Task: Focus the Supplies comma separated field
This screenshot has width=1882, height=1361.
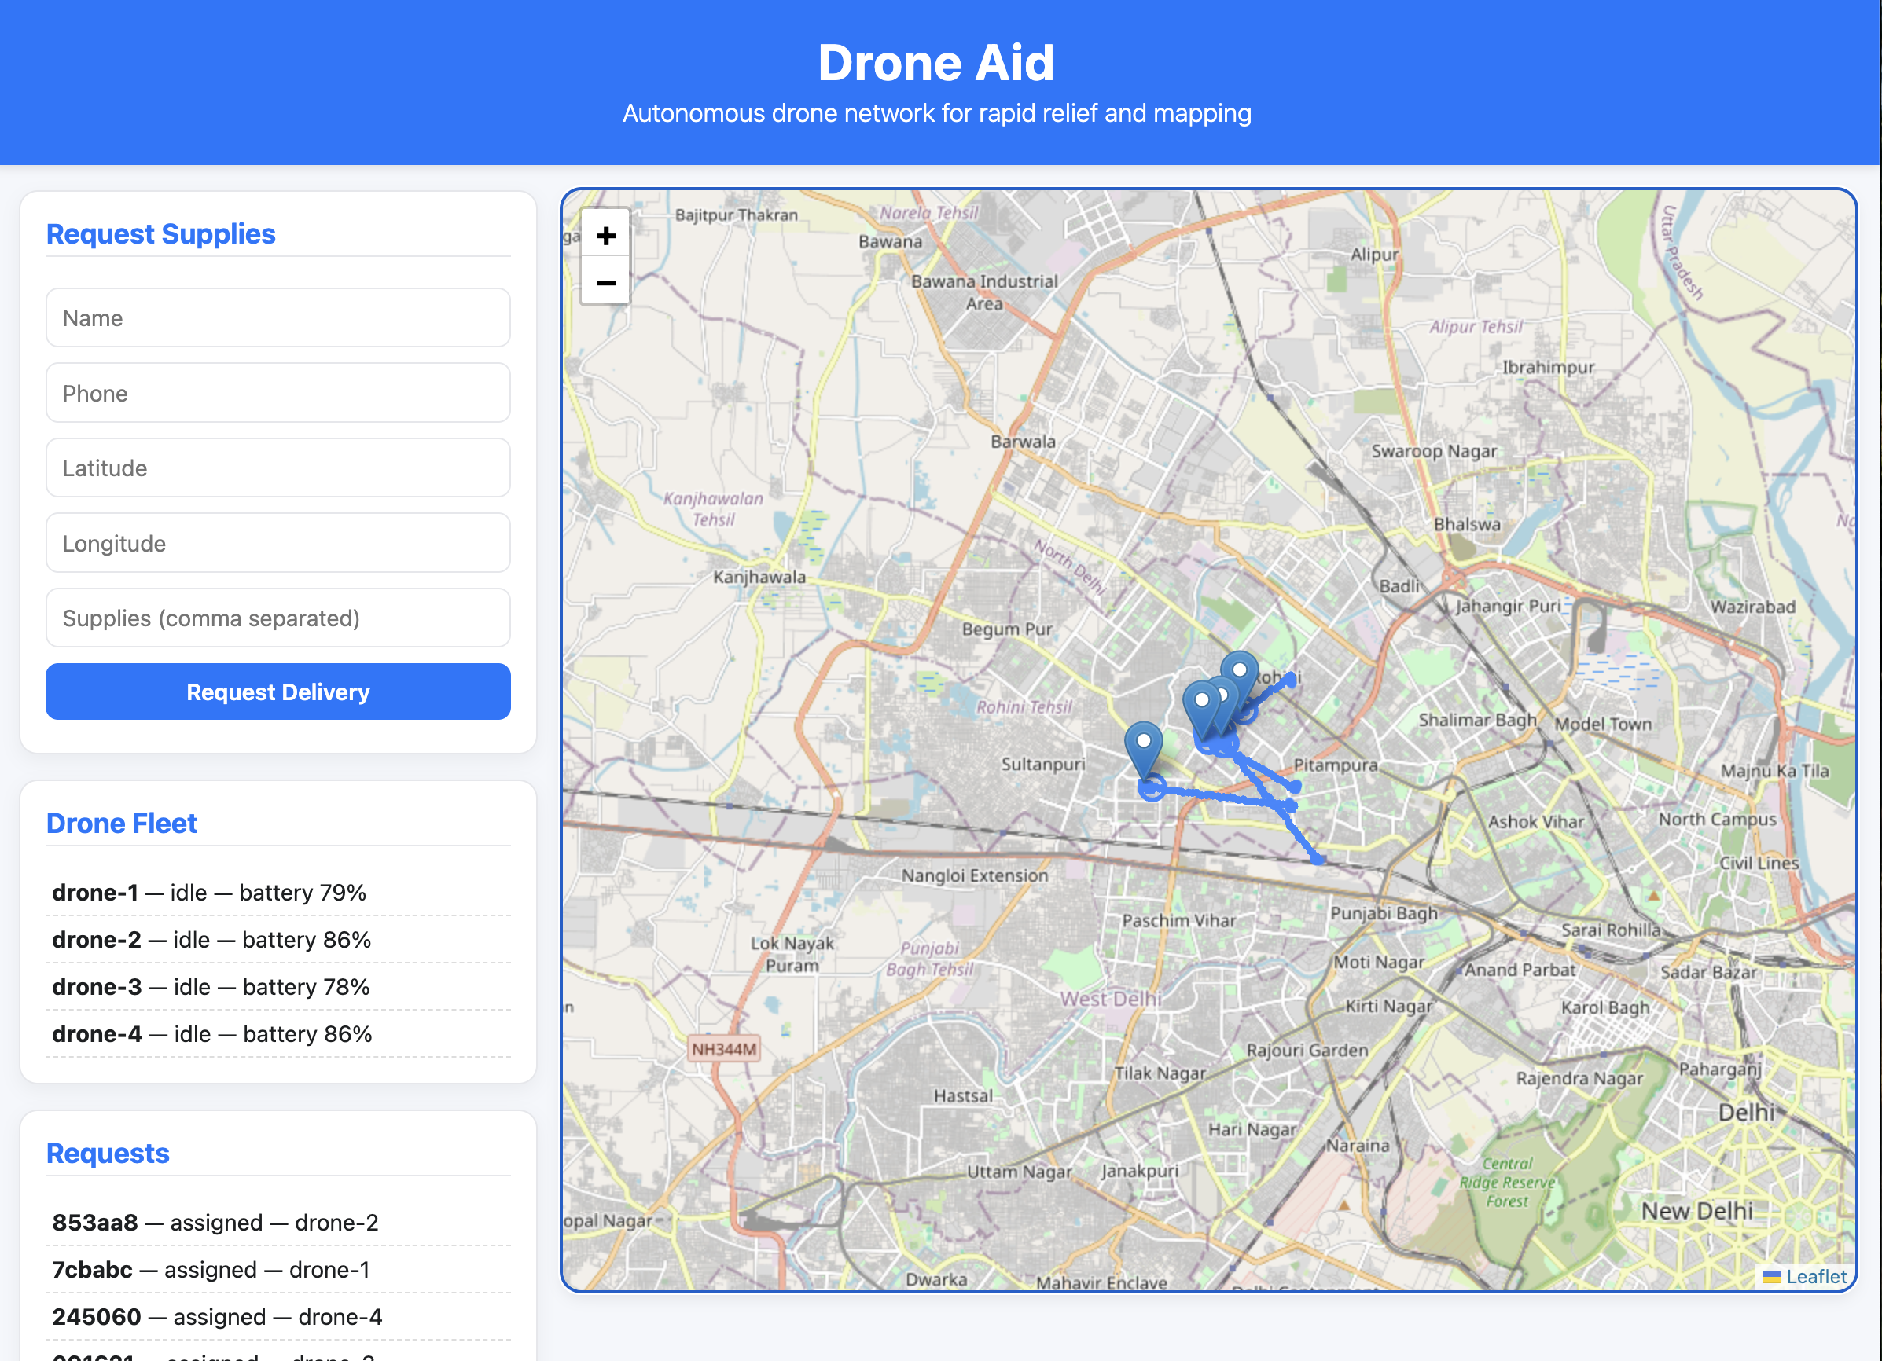Action: 278,618
